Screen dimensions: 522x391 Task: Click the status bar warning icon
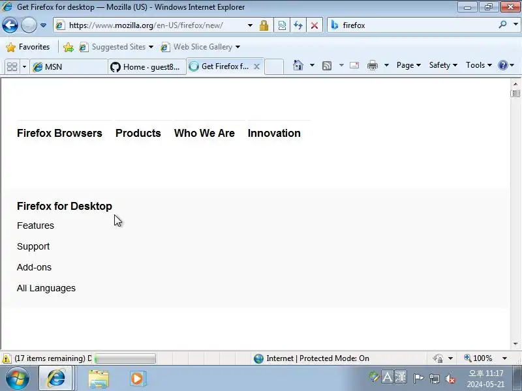[x=6, y=358]
